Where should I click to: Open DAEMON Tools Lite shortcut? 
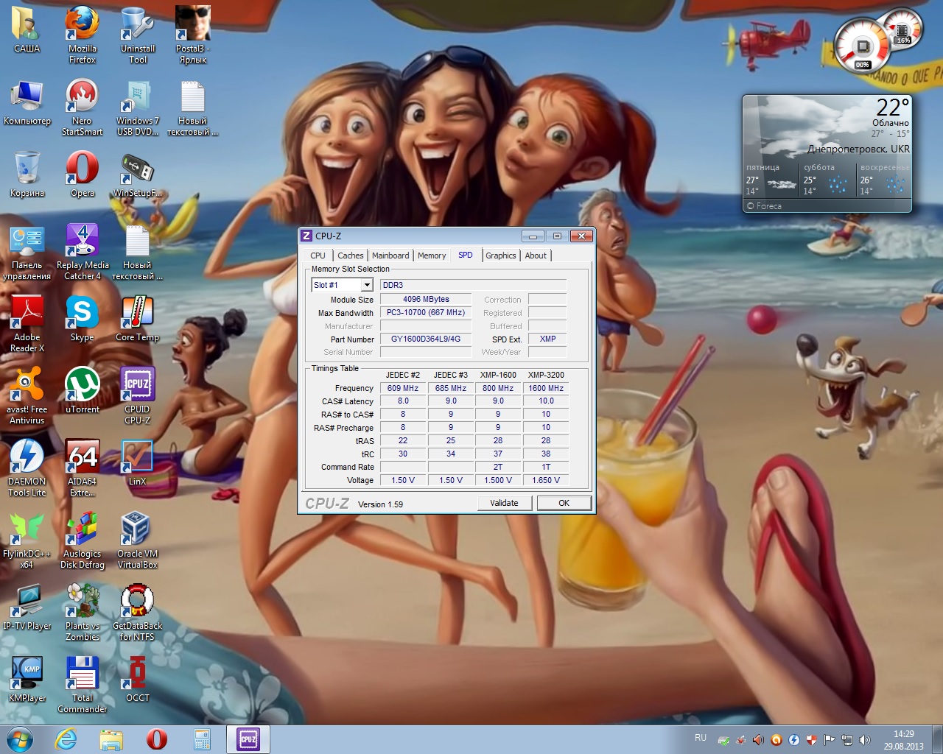pyautogui.click(x=27, y=468)
